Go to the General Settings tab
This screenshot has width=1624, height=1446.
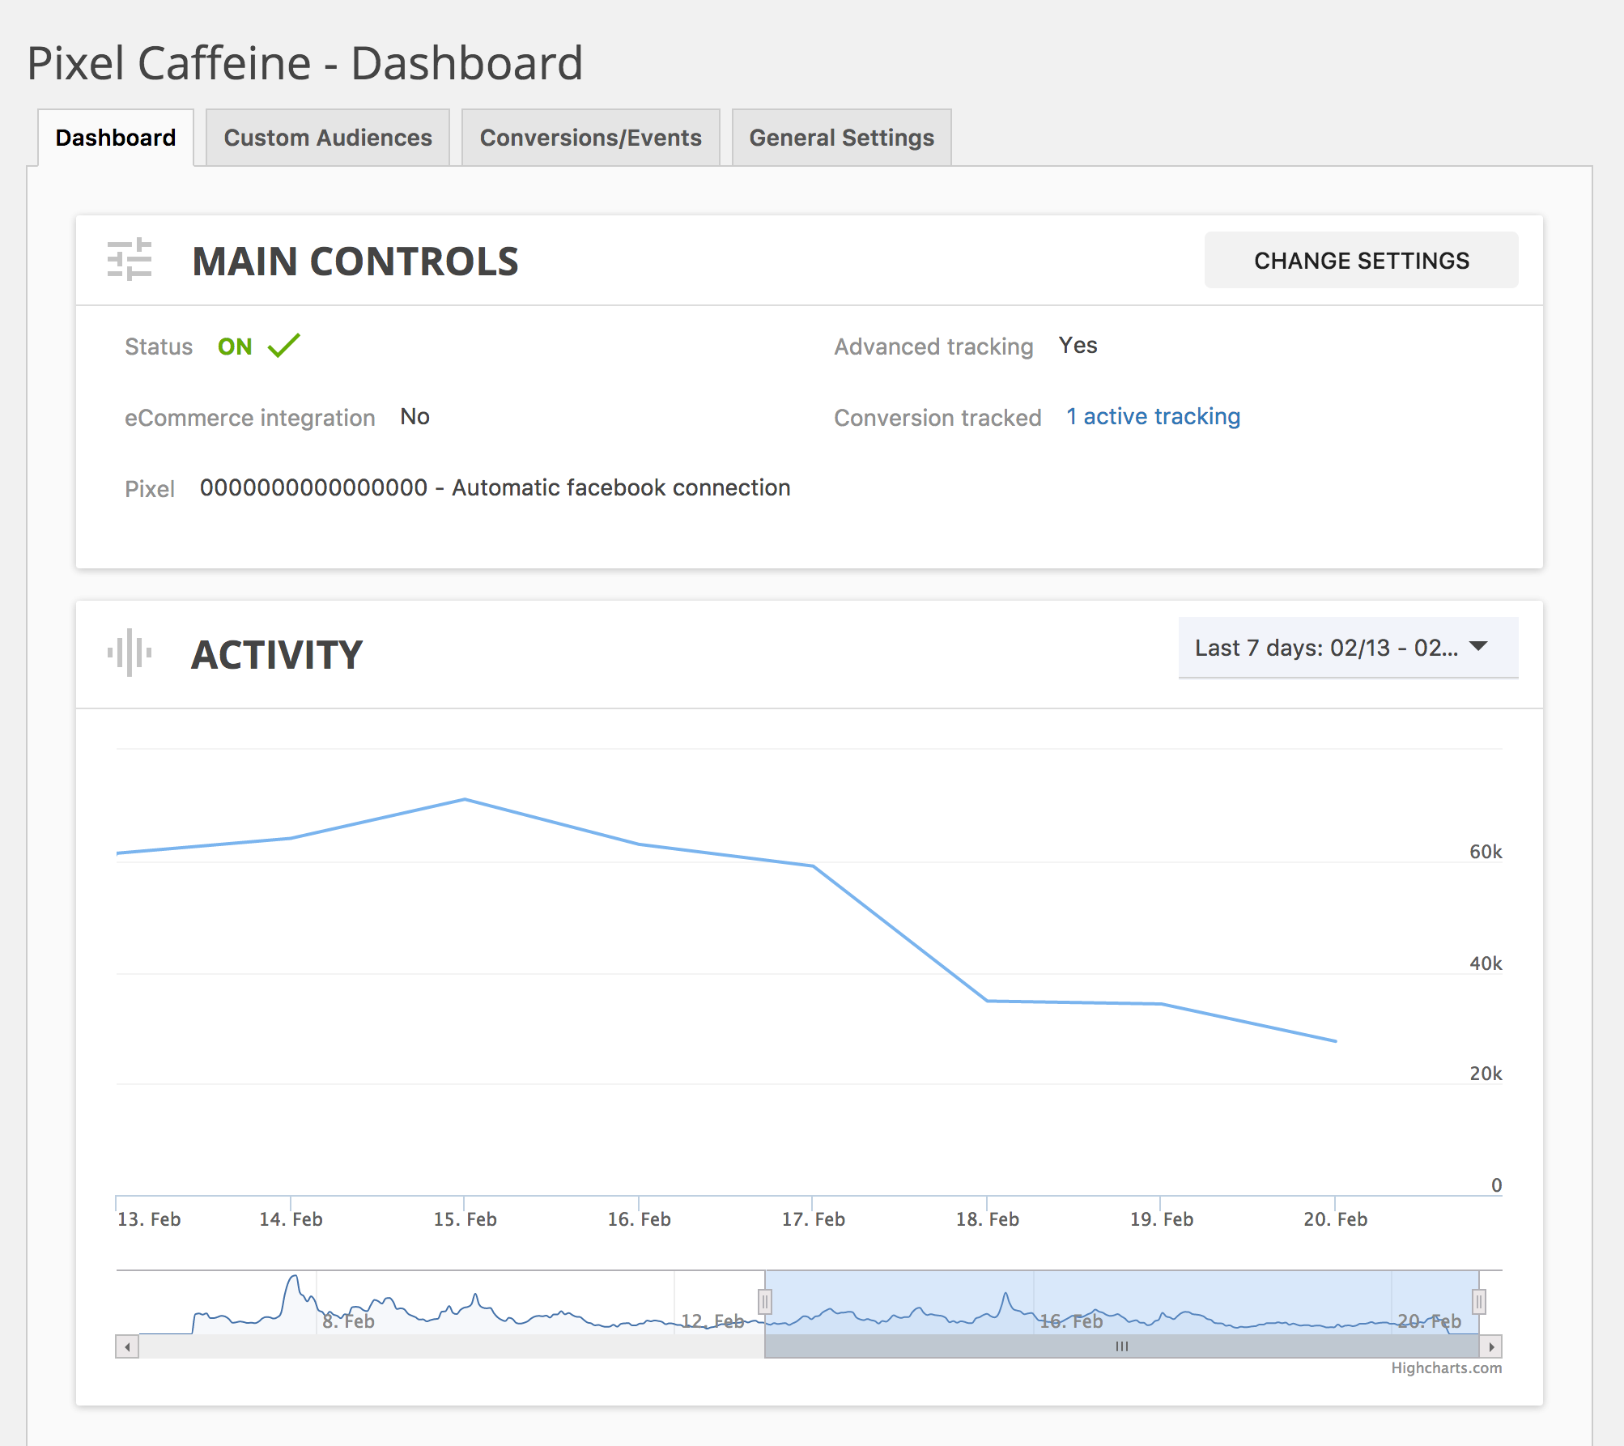click(841, 138)
